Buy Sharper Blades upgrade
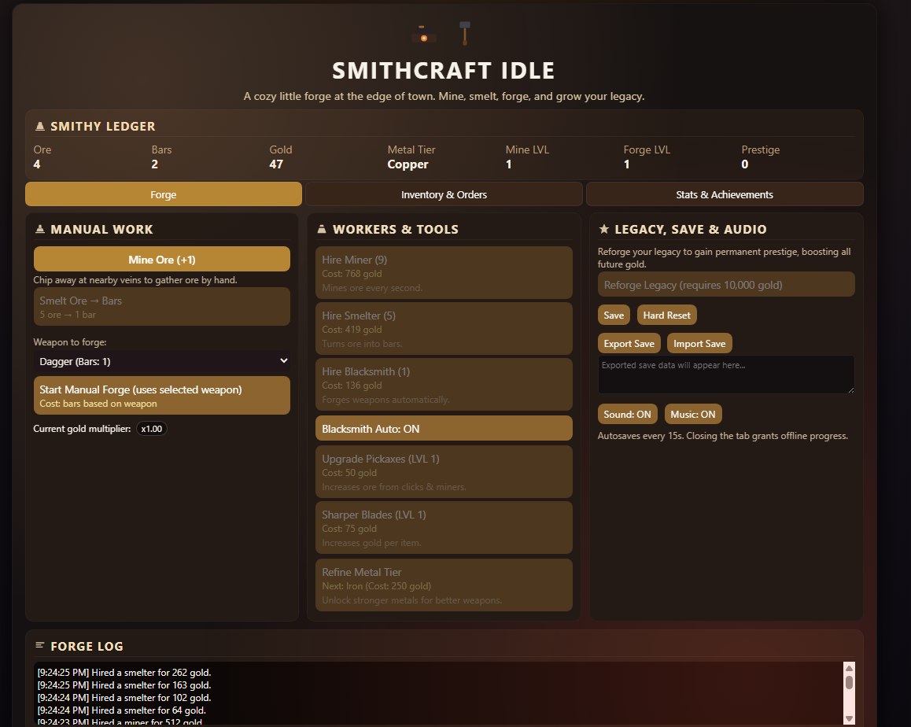The width and height of the screenshot is (911, 727). tap(444, 528)
